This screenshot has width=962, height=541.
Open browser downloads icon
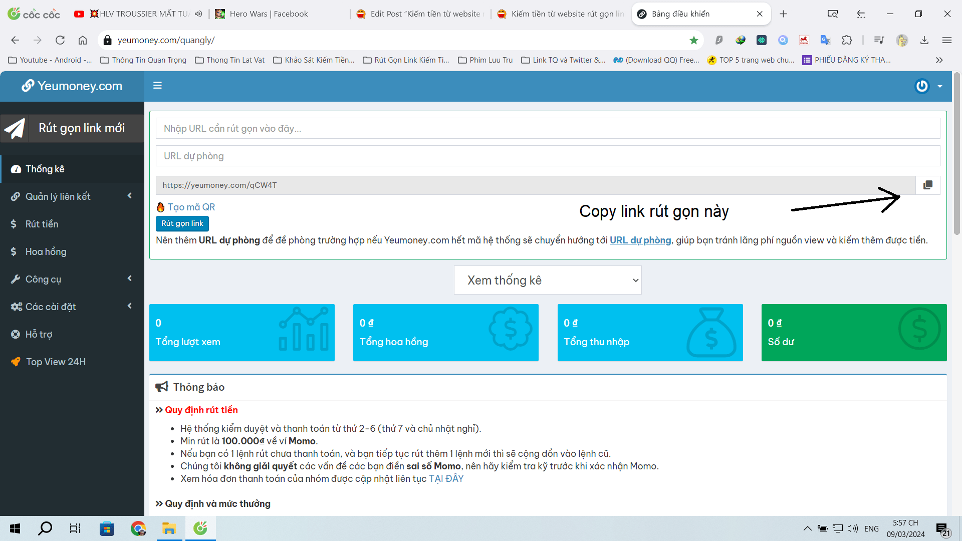point(924,40)
